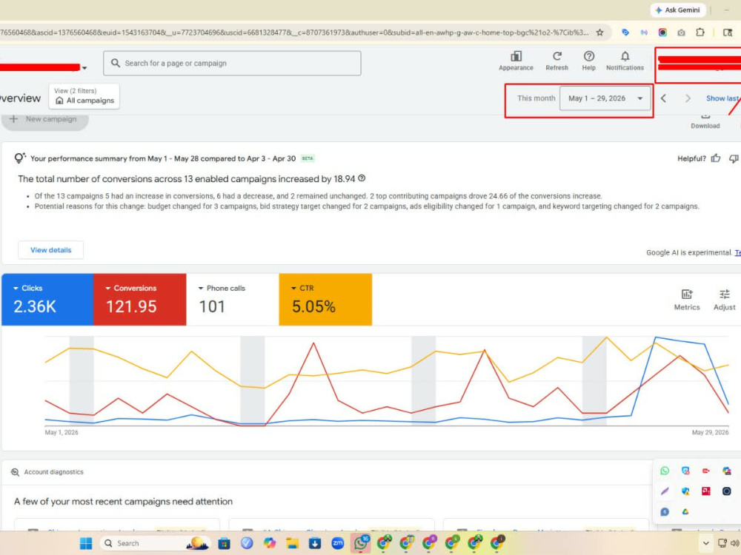741x555 pixels.
Task: Click the 101 phone calls value
Action: [212, 307]
